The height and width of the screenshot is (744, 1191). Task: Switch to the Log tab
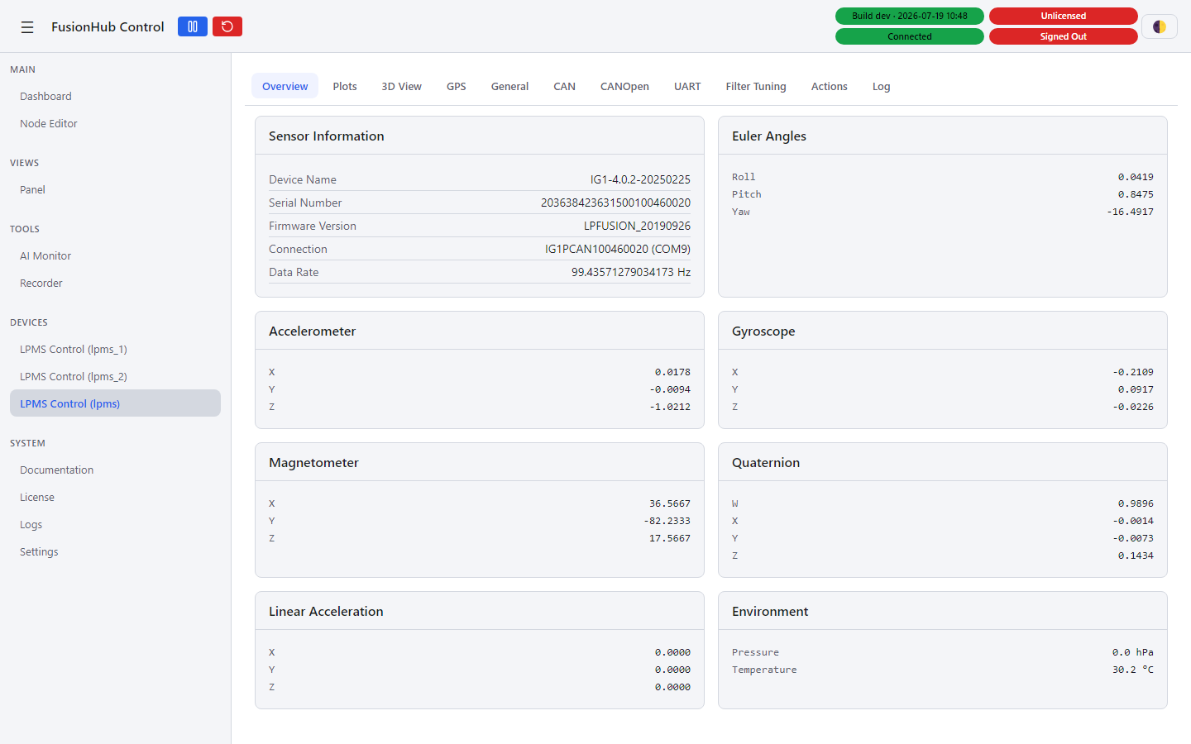881,86
